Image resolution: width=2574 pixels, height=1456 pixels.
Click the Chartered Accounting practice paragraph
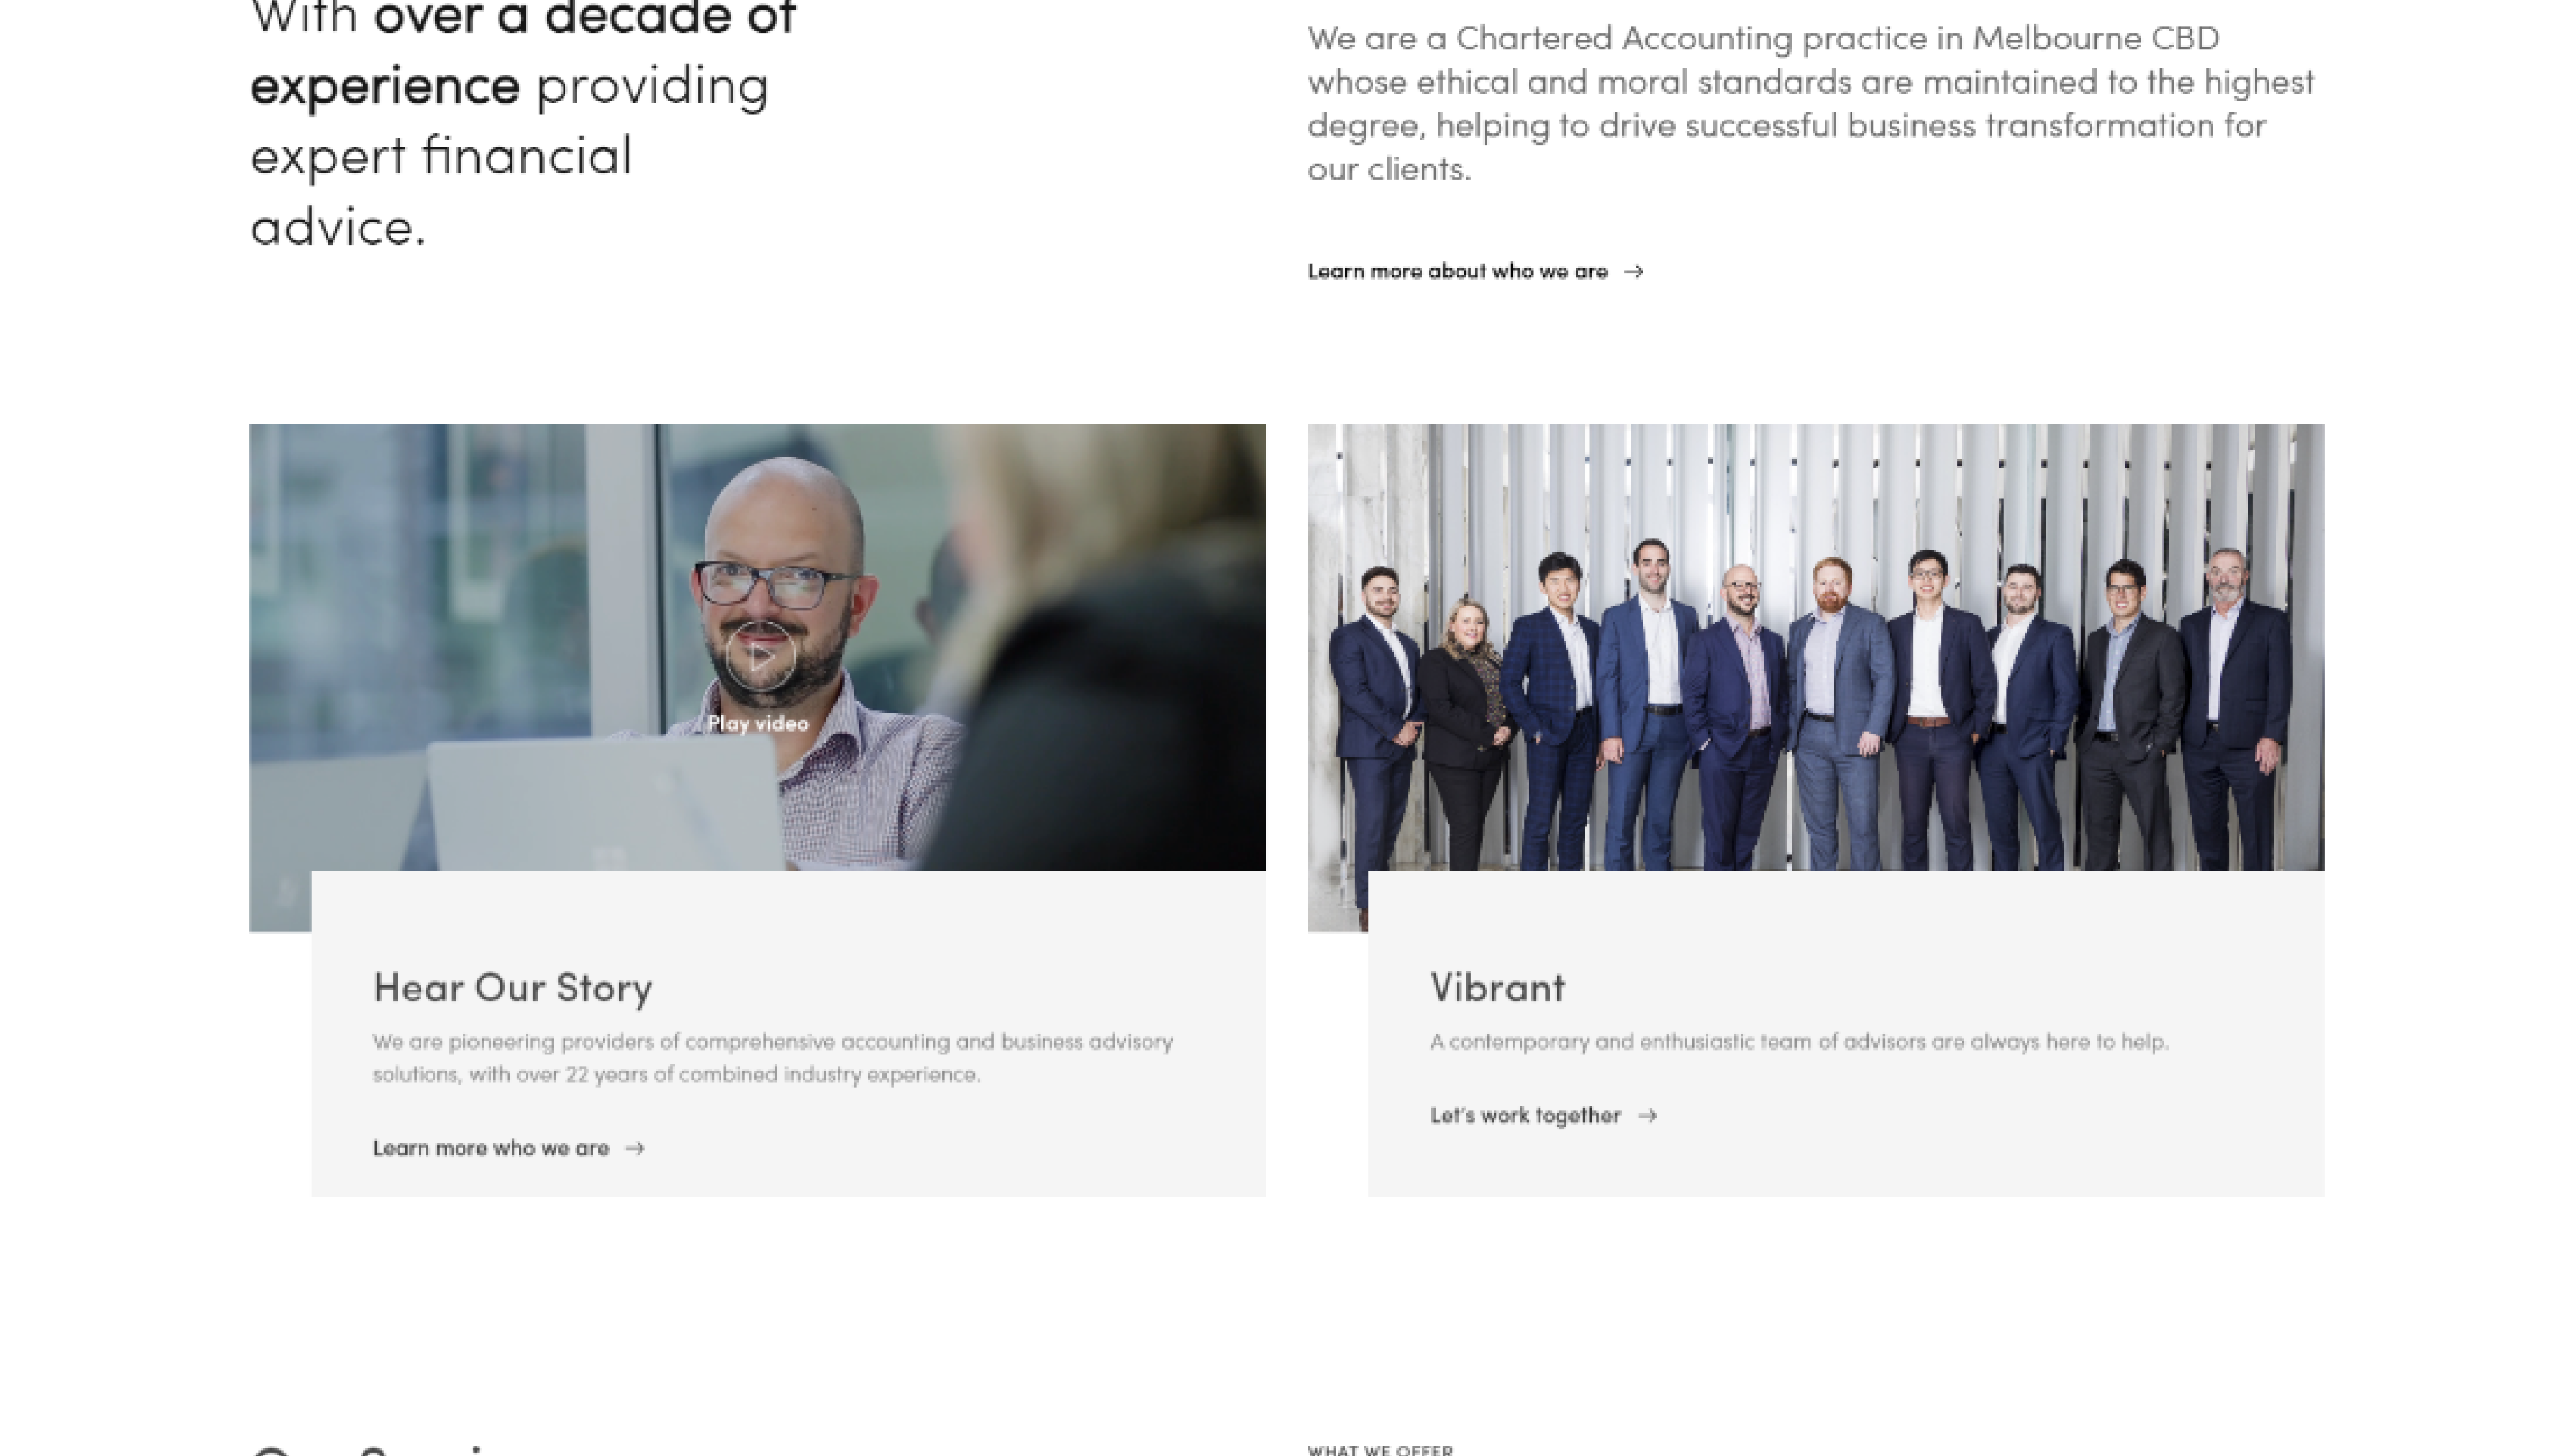pyautogui.click(x=1810, y=104)
